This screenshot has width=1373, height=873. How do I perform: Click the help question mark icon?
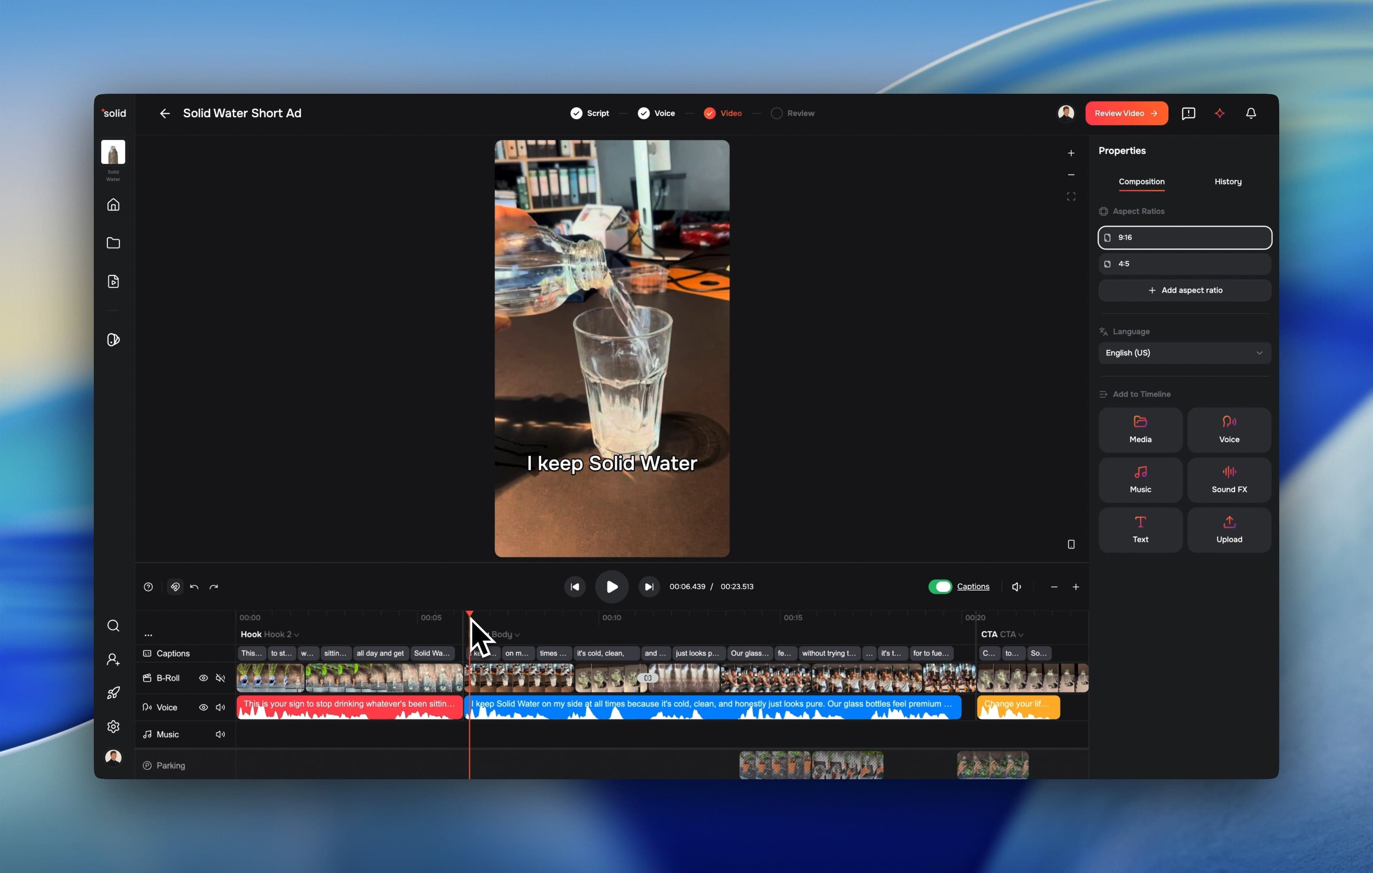tap(148, 587)
